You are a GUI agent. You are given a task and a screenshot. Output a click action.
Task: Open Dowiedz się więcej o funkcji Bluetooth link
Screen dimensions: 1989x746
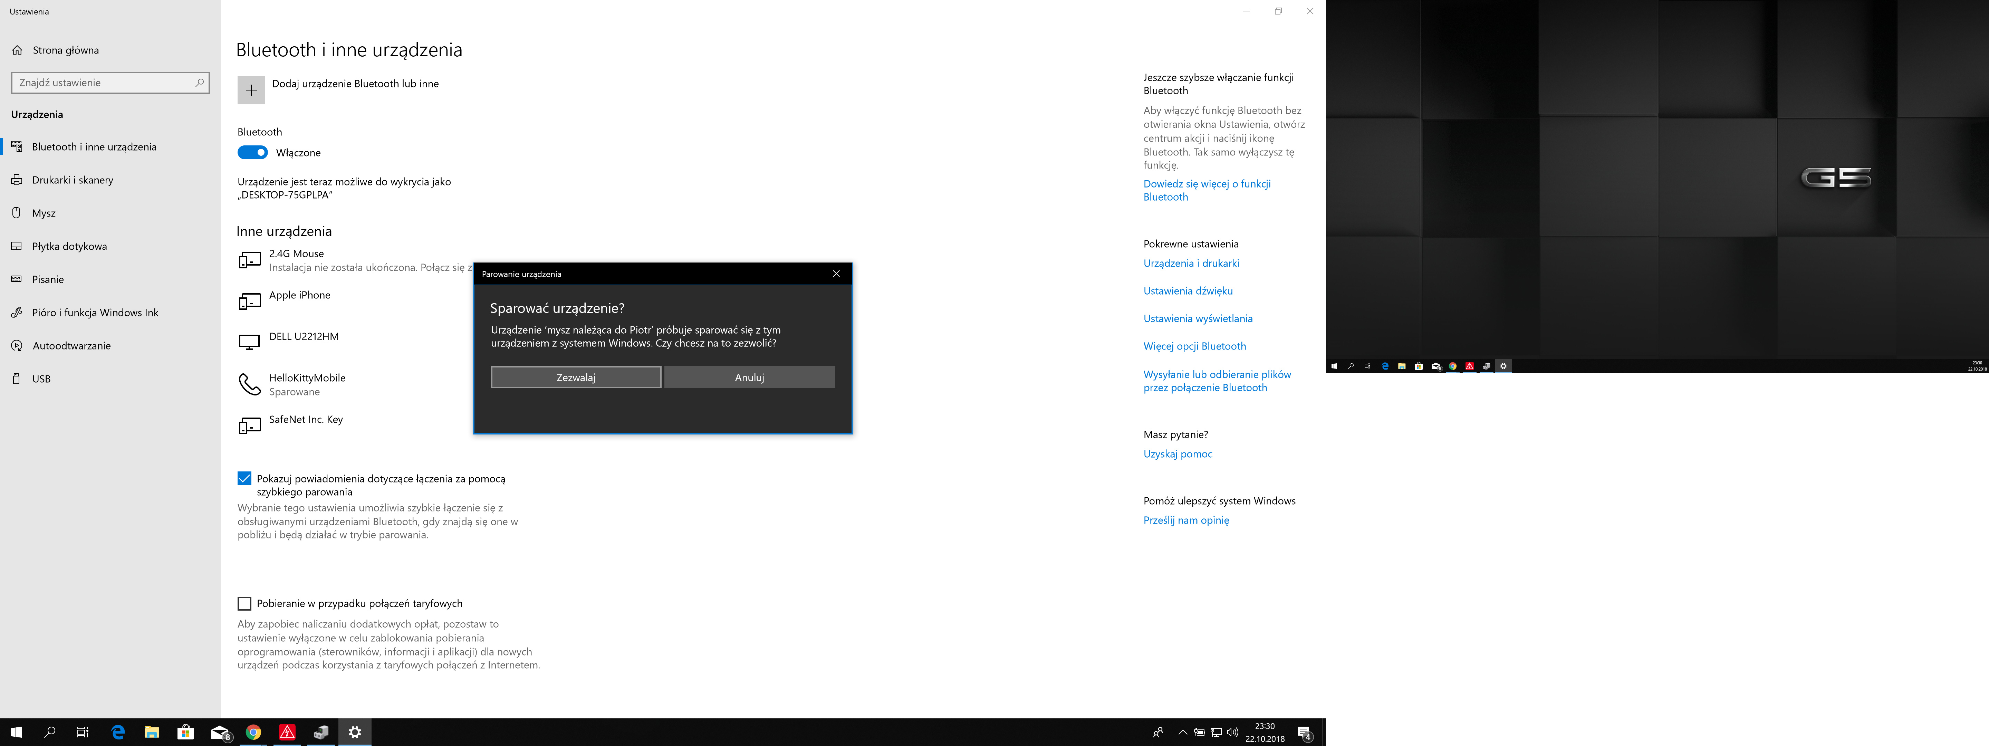point(1207,190)
